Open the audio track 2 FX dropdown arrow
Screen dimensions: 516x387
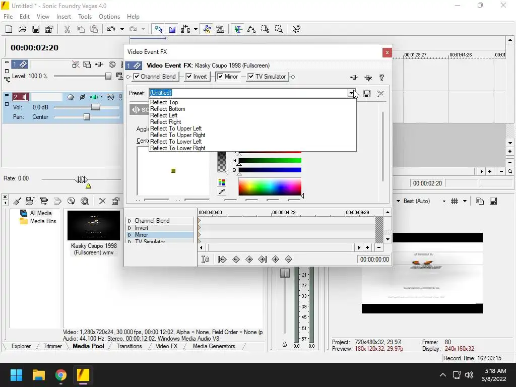click(x=101, y=97)
